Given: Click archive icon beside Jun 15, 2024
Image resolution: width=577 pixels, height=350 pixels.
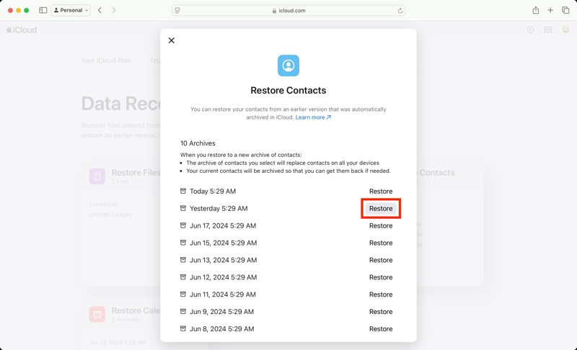Looking at the screenshot, I should [183, 243].
